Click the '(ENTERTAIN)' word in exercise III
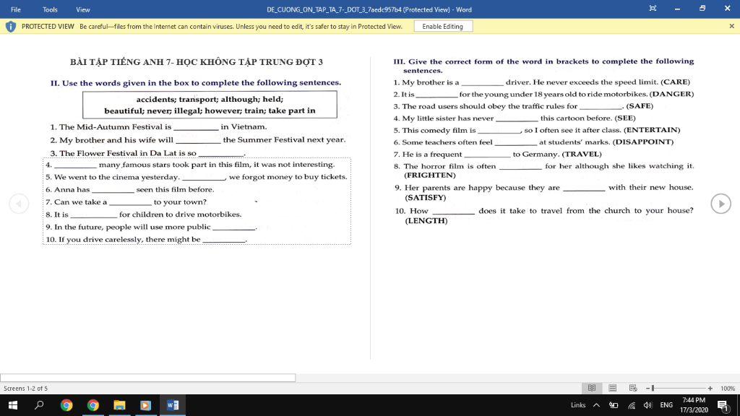This screenshot has width=740, height=416. (652, 130)
